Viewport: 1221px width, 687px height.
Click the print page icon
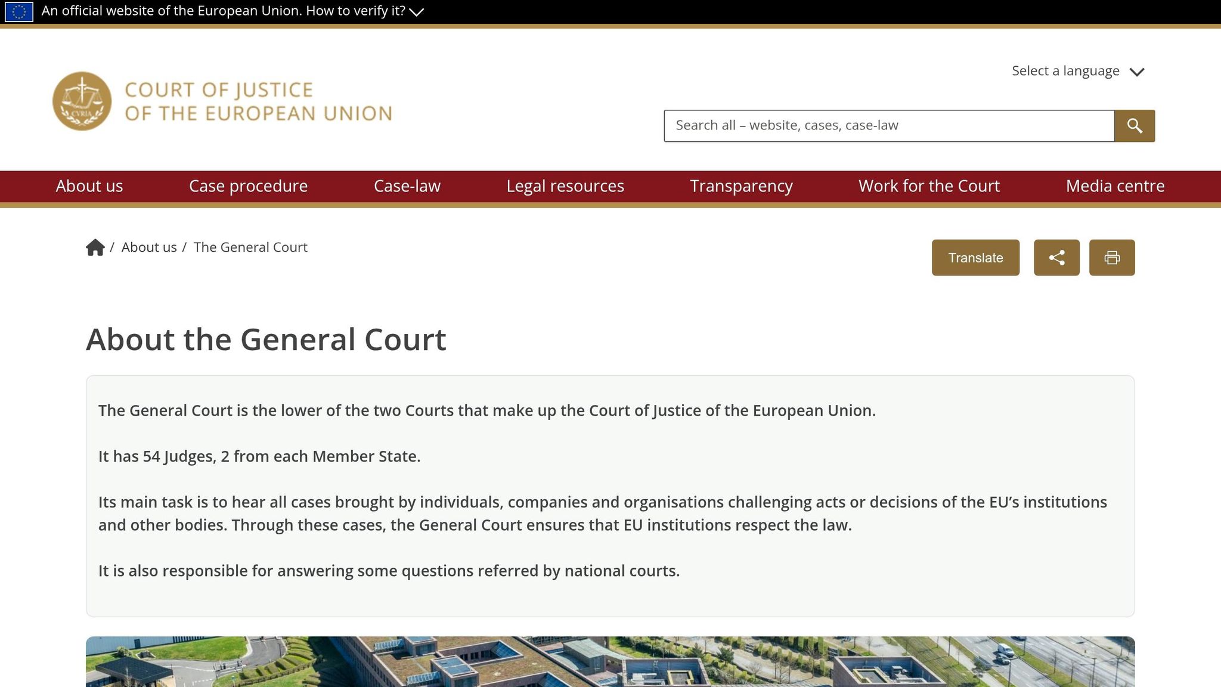[x=1111, y=257]
